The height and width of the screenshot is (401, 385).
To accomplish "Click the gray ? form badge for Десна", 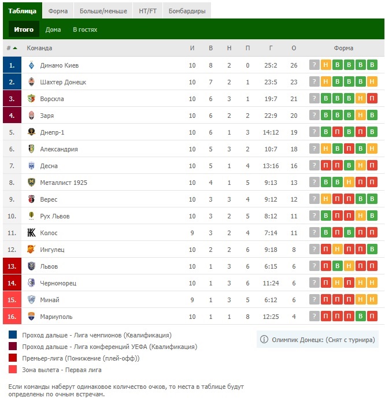I will point(314,165).
